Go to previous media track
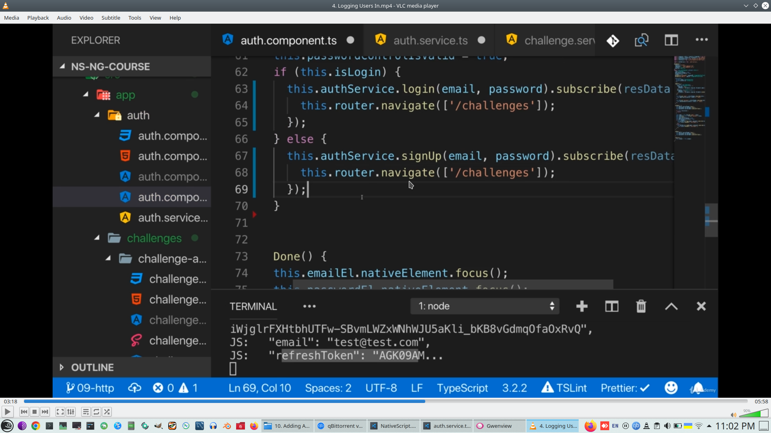Viewport: 771px width, 433px height. tap(24, 412)
